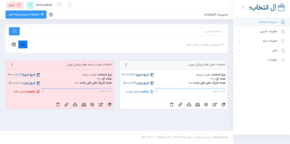The height and width of the screenshot is (144, 290).
Task: Delete the ended election with trash icon
Action: 58,105
